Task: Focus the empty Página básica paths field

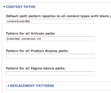Action: [x=50, y=74]
